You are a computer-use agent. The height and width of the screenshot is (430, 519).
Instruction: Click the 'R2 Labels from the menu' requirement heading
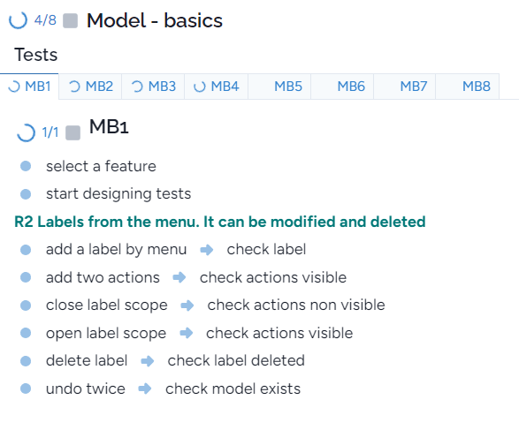220,222
